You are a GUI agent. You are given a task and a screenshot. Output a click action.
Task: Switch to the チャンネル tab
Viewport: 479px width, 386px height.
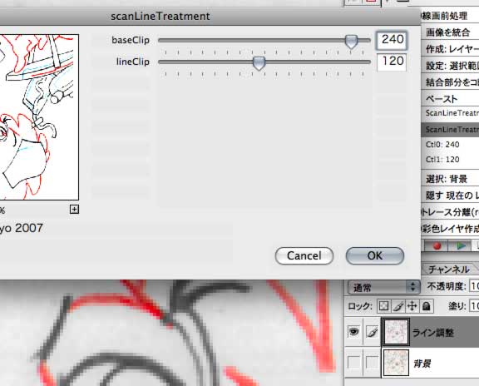[448, 270]
